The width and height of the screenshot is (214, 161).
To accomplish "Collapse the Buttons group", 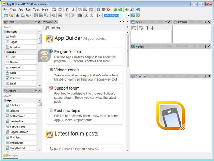I will click(5, 32).
